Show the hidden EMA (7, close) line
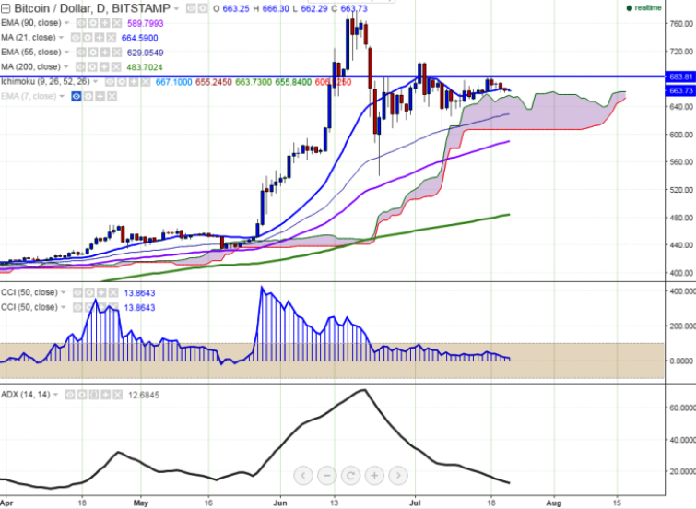 pos(77,97)
